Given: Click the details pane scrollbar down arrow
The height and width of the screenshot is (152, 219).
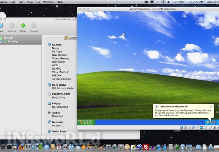Looking at the screenshot, I should pyautogui.click(x=138, y=133).
